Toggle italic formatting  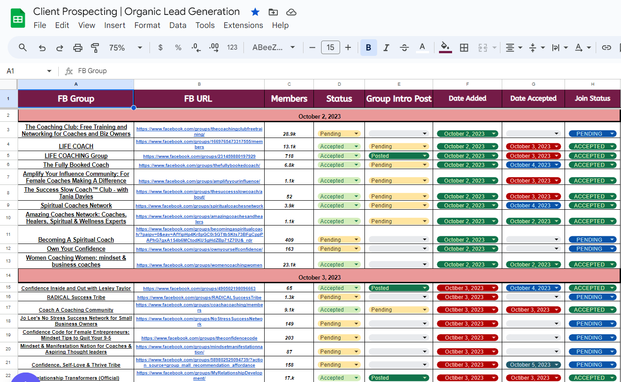pos(386,47)
